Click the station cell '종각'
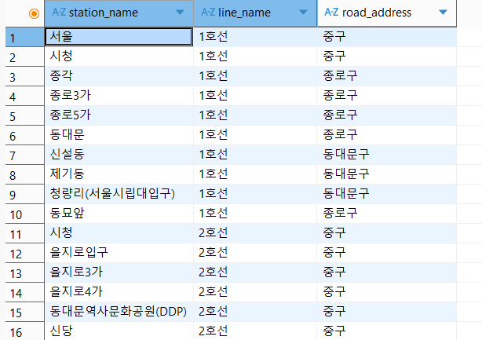Image resolution: width=482 pixels, height=340 pixels. (119, 76)
